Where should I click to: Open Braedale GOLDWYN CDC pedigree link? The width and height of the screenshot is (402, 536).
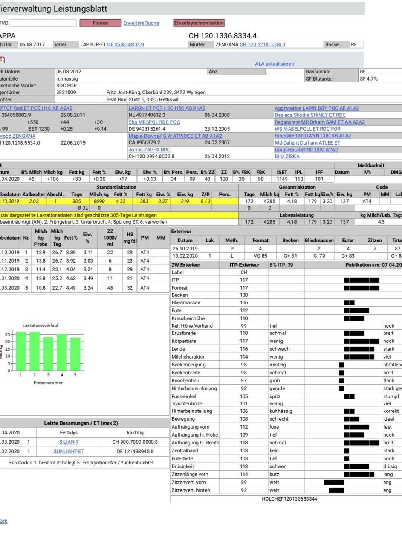[313, 136]
